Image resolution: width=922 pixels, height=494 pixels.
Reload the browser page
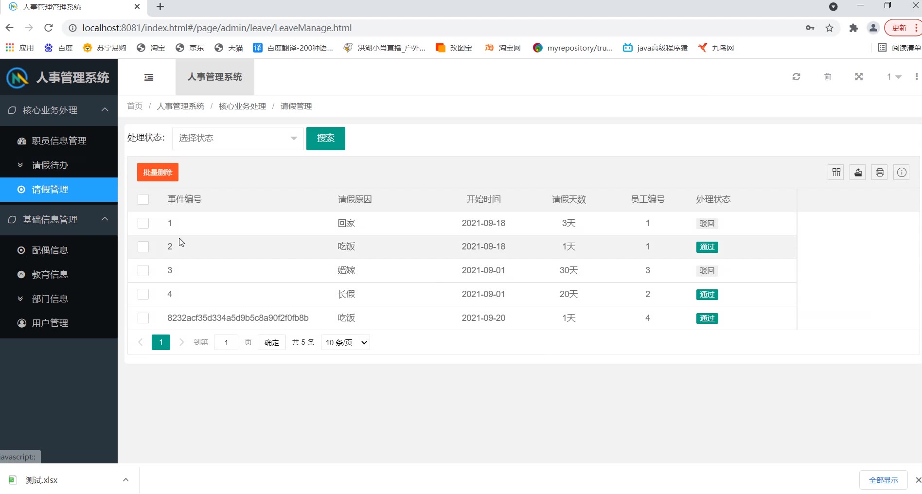coord(48,28)
